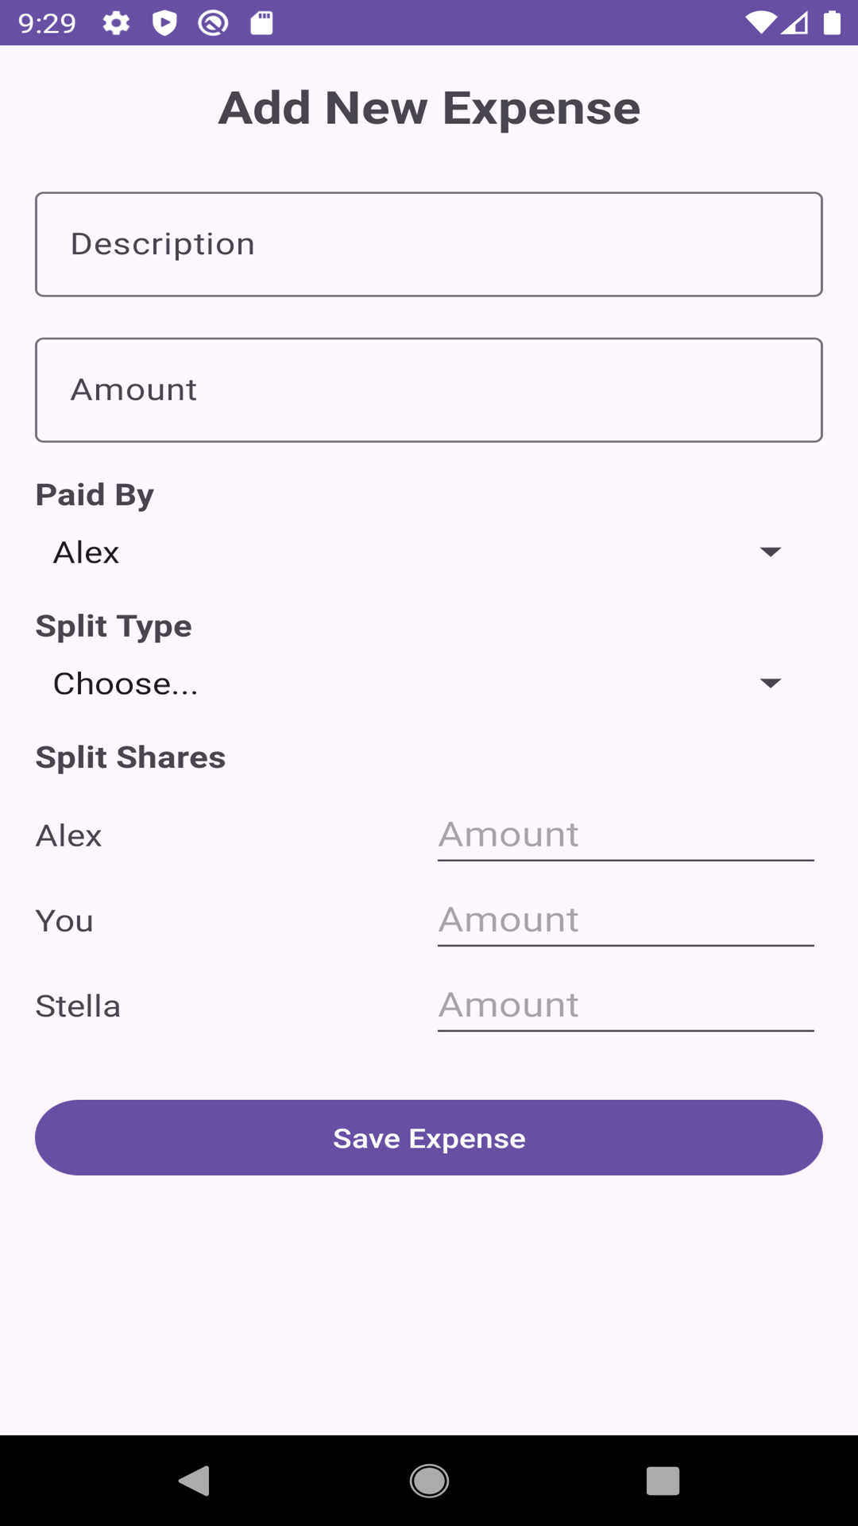
Task: Tap the circular no-sync status bar icon
Action: click(x=213, y=23)
